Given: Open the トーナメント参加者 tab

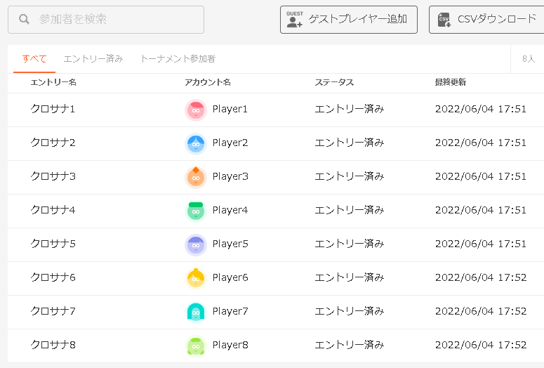Looking at the screenshot, I should 178,59.
